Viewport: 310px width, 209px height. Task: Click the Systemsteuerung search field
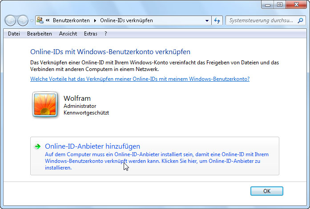point(262,20)
